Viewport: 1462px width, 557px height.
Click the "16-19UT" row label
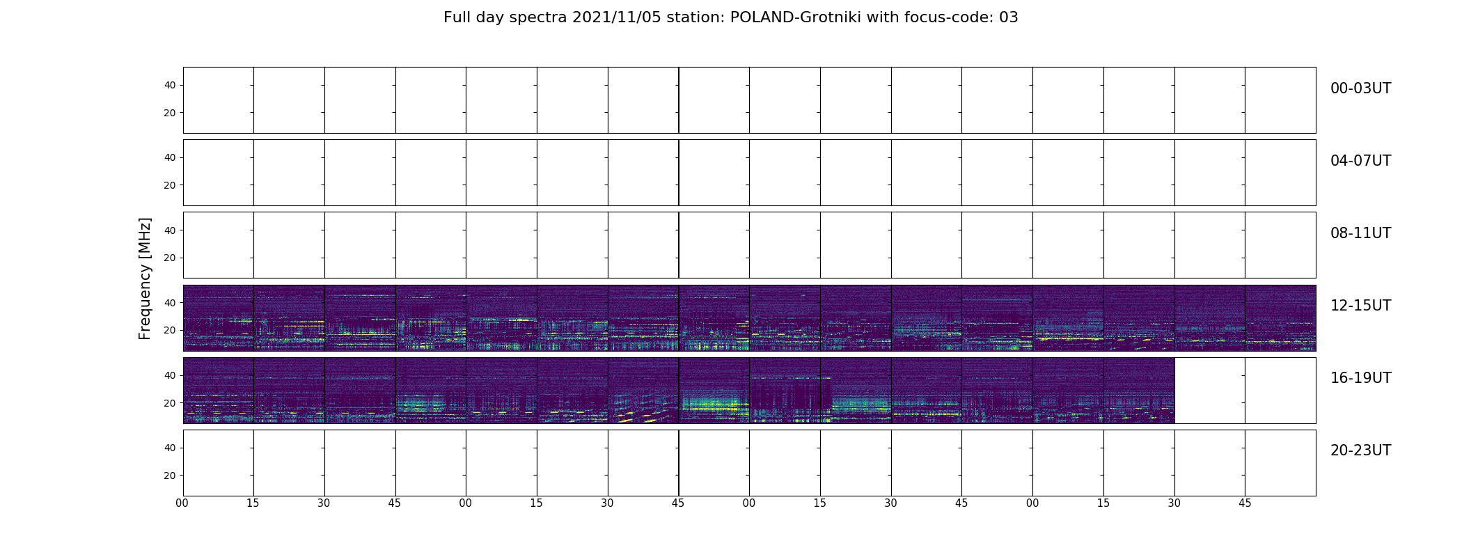1360,378
